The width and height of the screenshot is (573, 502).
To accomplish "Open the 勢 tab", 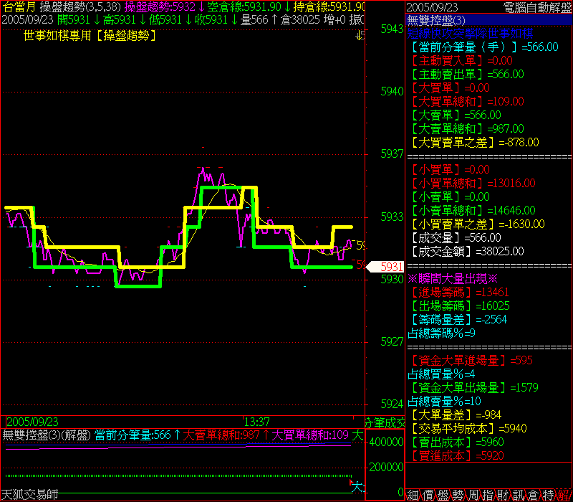I will (x=456, y=495).
